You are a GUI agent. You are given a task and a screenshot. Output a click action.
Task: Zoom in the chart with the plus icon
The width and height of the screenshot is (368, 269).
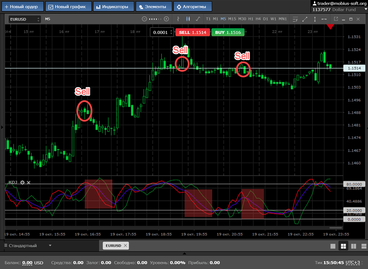166,19
